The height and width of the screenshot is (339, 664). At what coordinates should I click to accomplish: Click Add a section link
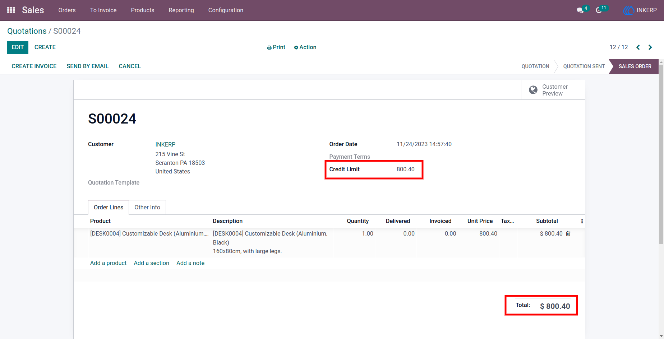click(x=151, y=263)
